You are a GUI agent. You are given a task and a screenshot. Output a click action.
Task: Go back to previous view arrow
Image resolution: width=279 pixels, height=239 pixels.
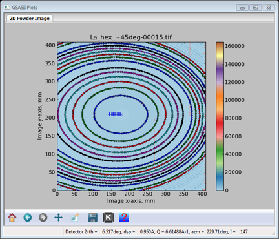(x=28, y=218)
